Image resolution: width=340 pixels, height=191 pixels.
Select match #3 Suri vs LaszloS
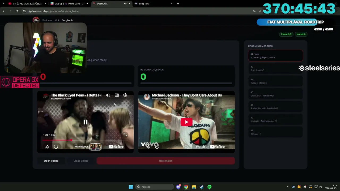point(275,68)
